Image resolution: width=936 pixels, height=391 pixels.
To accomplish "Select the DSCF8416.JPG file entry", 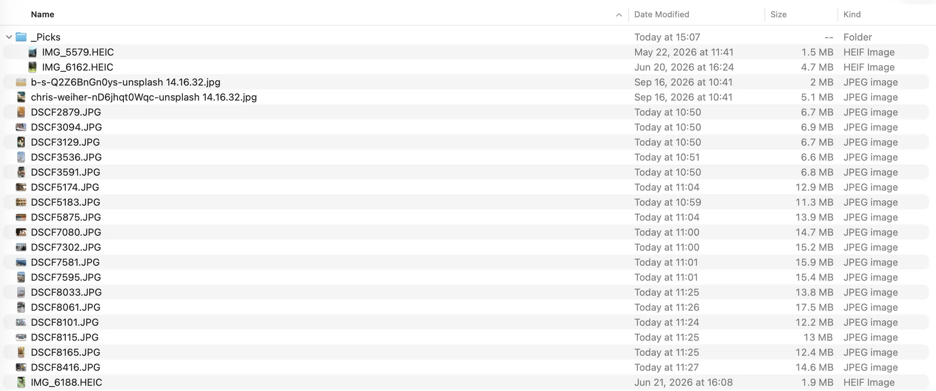I will (x=466, y=367).
